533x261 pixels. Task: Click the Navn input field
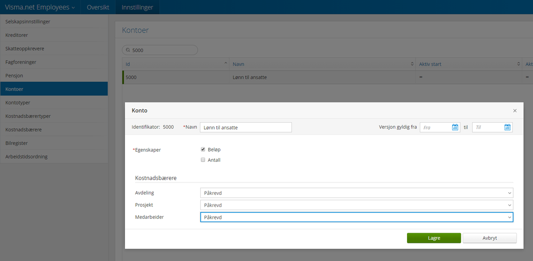click(246, 128)
